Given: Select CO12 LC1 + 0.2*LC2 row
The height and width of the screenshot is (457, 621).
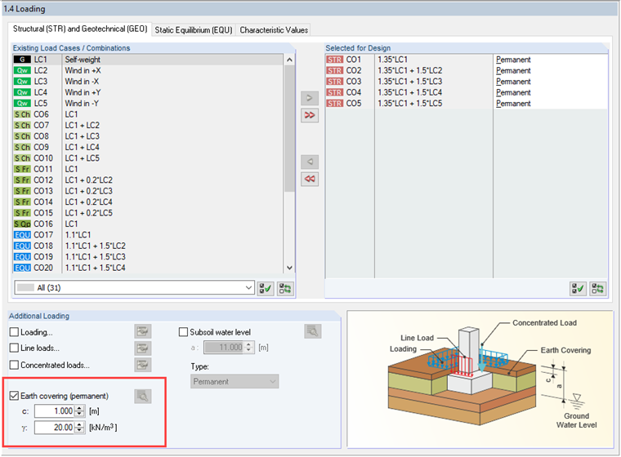Looking at the screenshot, I should (148, 180).
